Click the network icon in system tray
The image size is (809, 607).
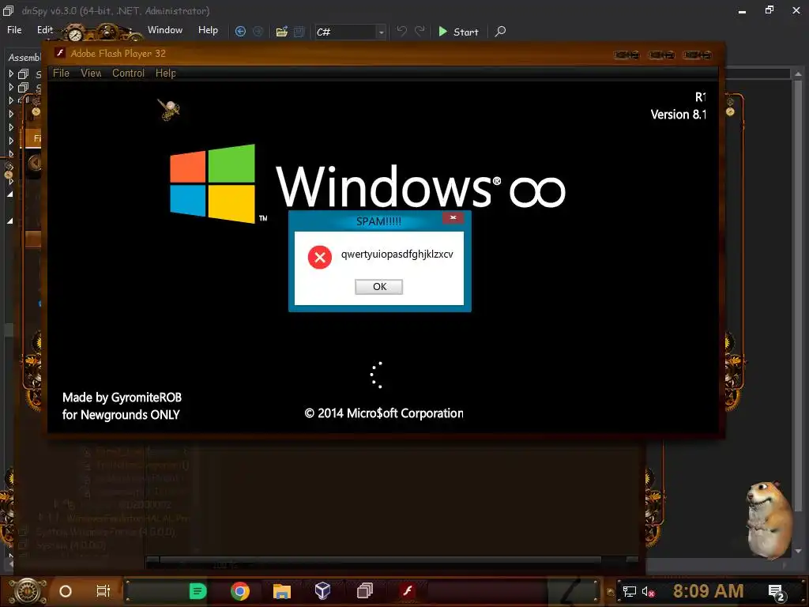pyautogui.click(x=629, y=591)
